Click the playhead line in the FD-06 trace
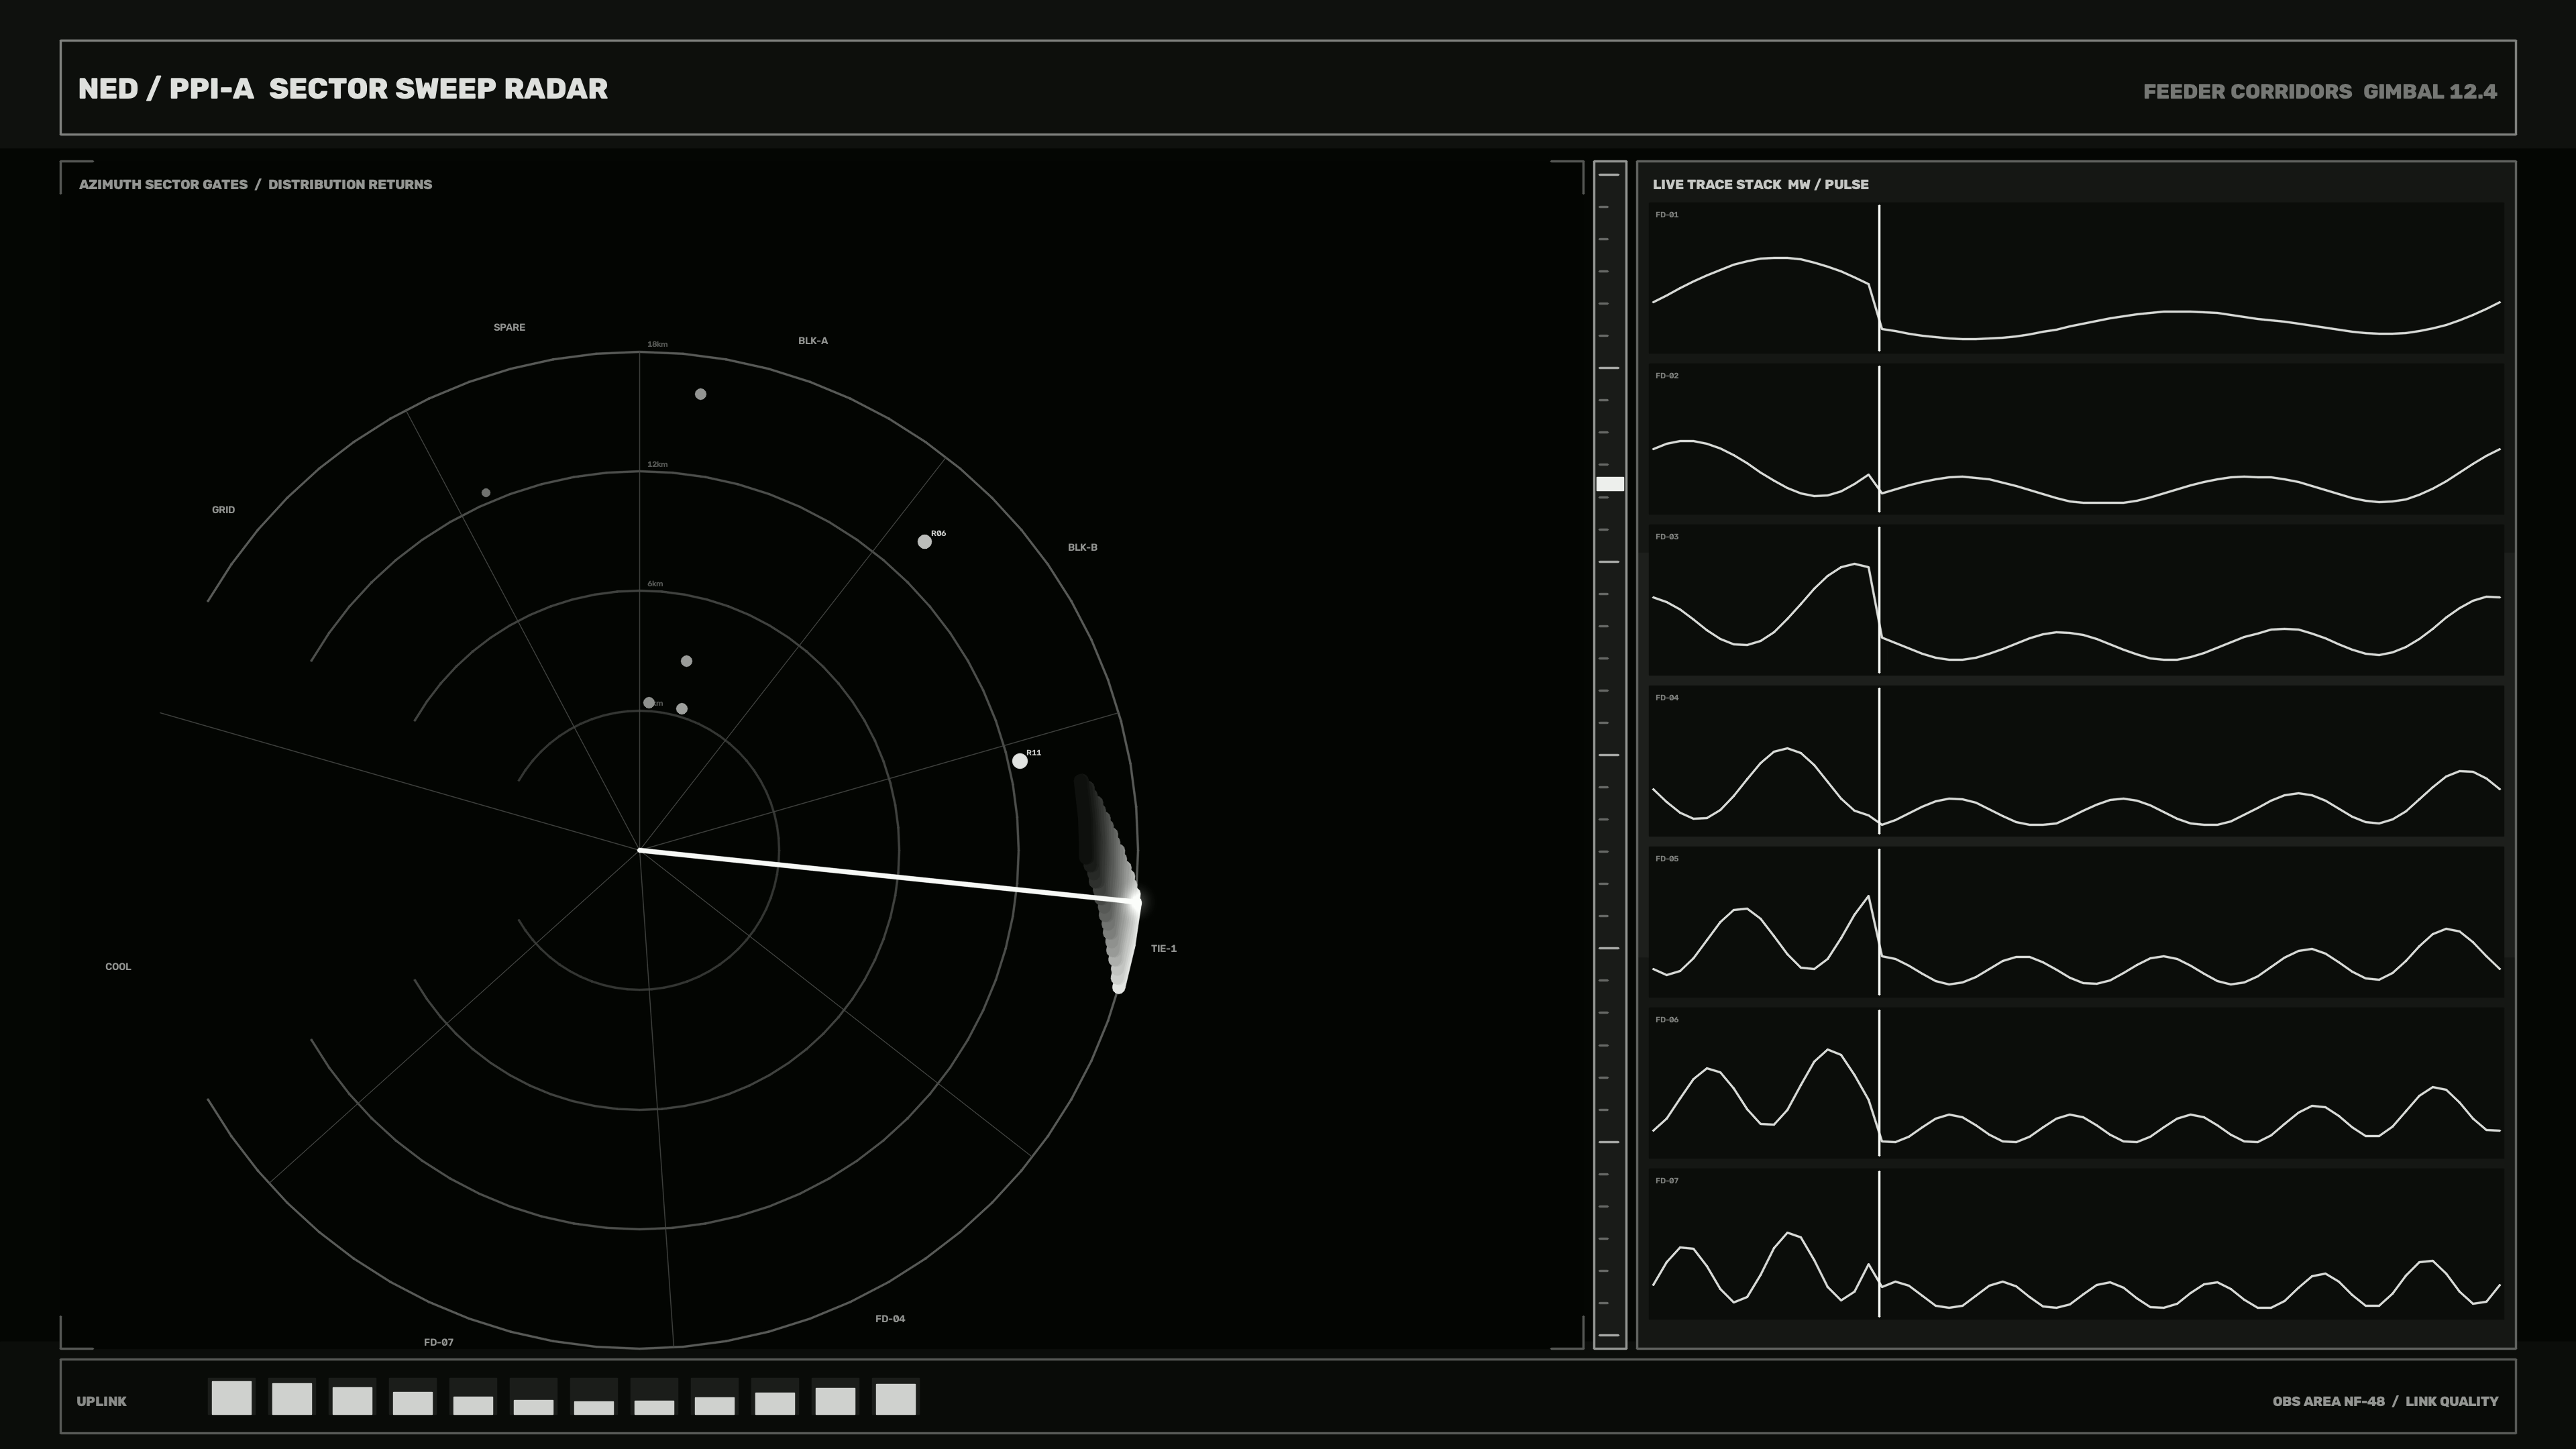The height and width of the screenshot is (1449, 2576). (x=1879, y=1083)
